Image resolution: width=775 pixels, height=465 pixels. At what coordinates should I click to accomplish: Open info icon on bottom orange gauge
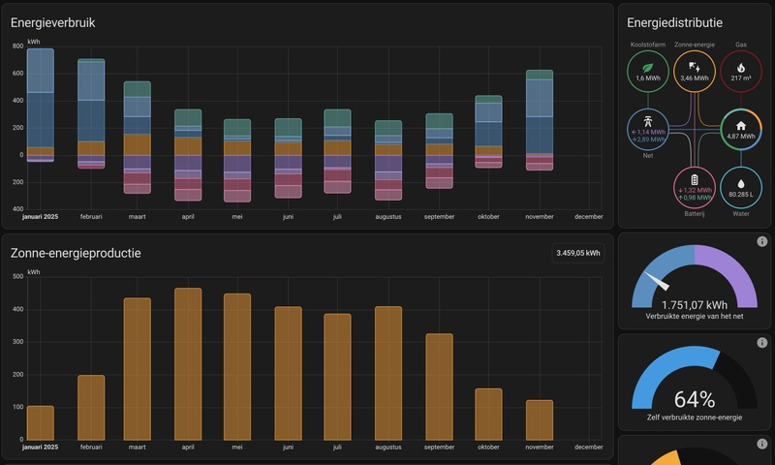tap(761, 444)
